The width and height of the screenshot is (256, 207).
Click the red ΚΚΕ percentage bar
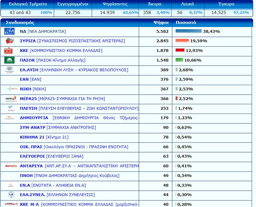180,50
